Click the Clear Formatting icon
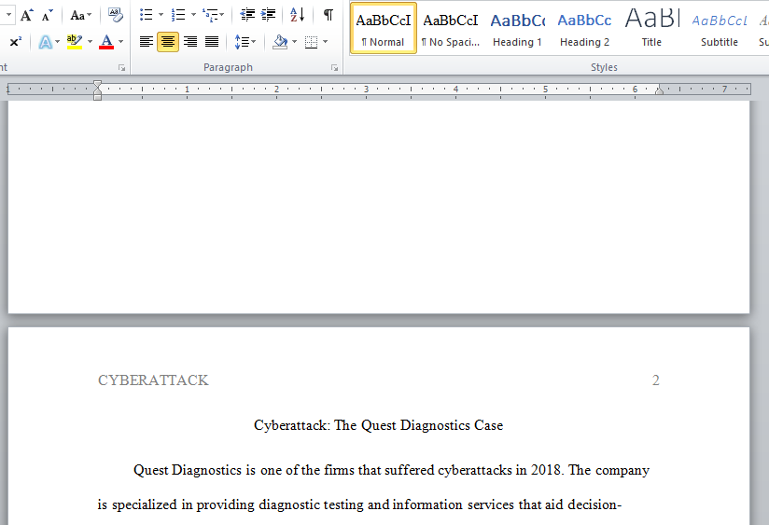This screenshot has width=769, height=525. (116, 15)
